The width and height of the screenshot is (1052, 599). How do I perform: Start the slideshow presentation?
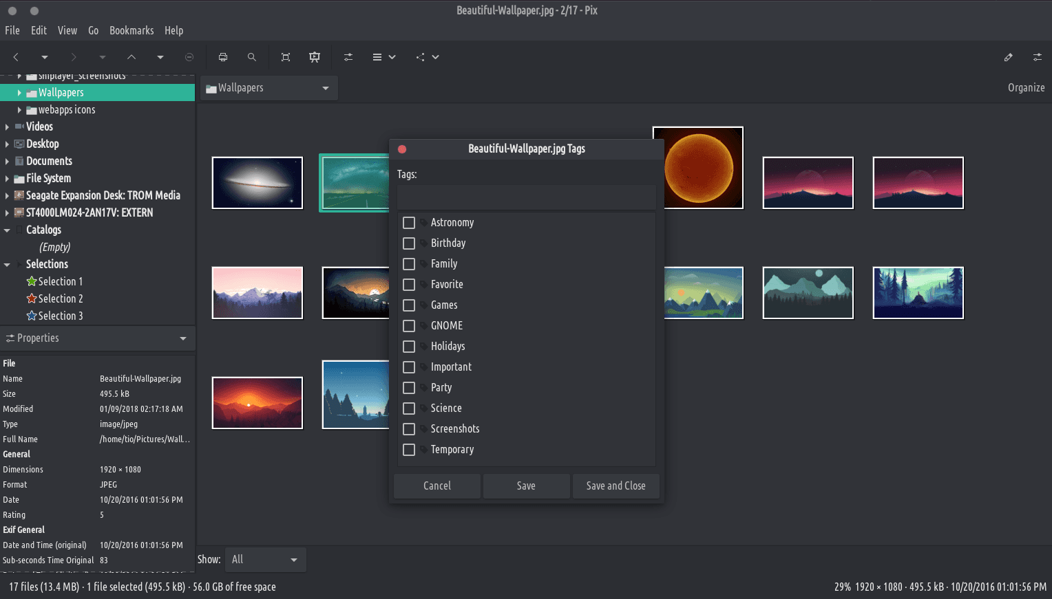click(315, 57)
